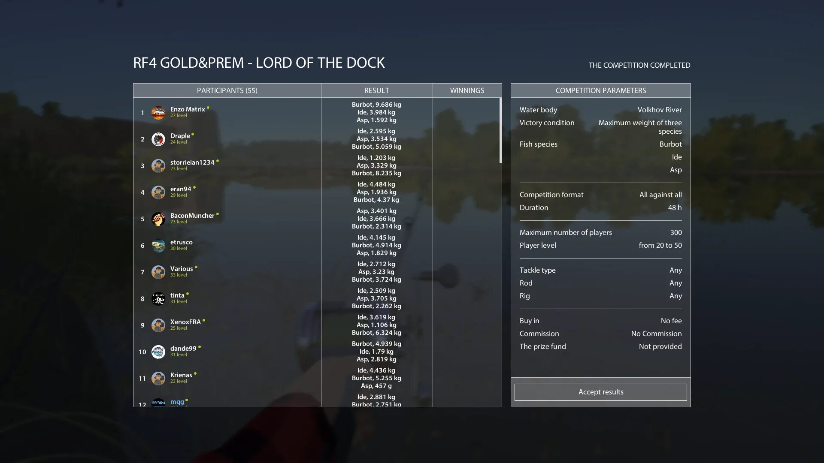Click Accept results button
The height and width of the screenshot is (463, 824).
pyautogui.click(x=600, y=392)
